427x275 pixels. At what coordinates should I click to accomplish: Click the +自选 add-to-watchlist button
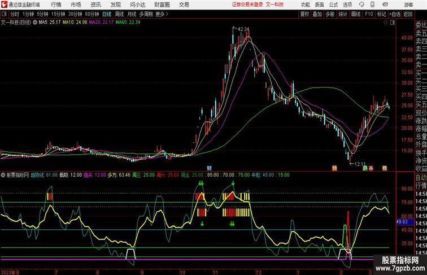click(x=395, y=14)
